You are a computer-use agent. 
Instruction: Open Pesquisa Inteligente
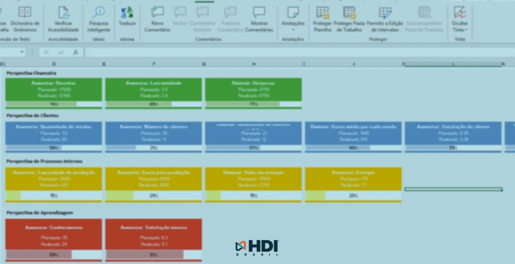pos(98,19)
